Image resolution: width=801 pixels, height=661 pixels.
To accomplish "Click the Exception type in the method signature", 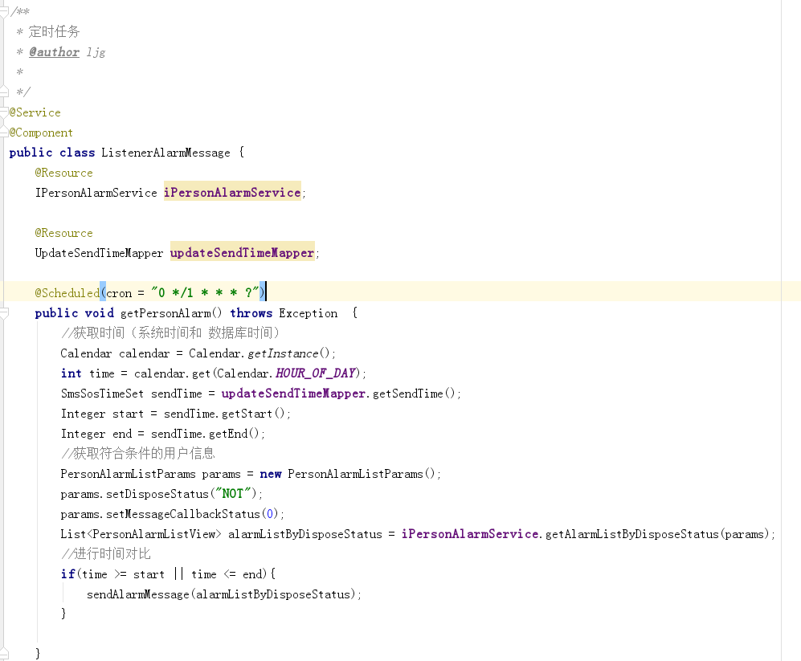I will pyautogui.click(x=308, y=313).
